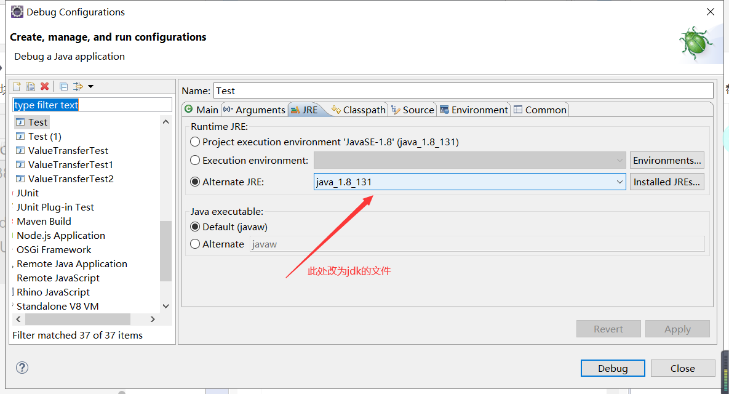Open the Alternate JRE dropdown list

(x=619, y=182)
